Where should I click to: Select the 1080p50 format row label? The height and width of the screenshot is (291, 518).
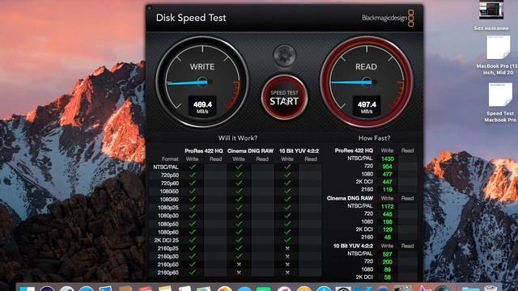168,224
